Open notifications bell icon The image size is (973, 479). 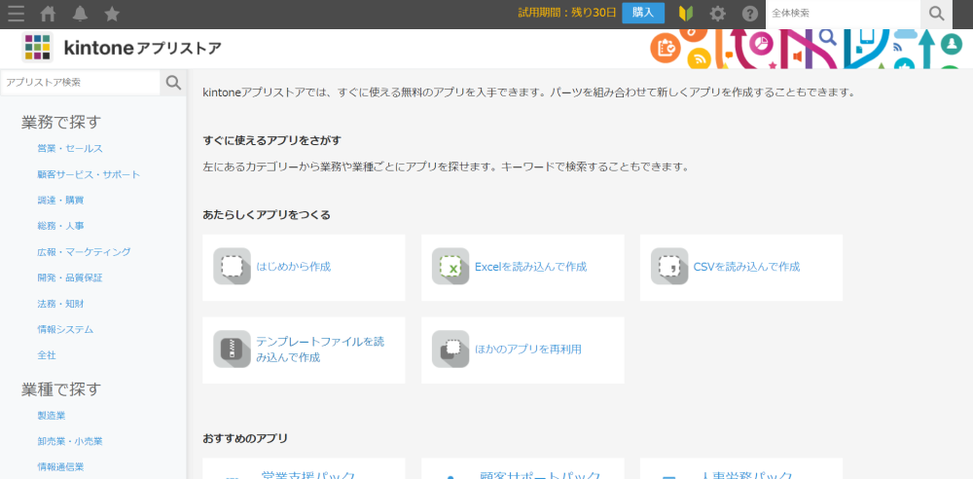(x=80, y=14)
